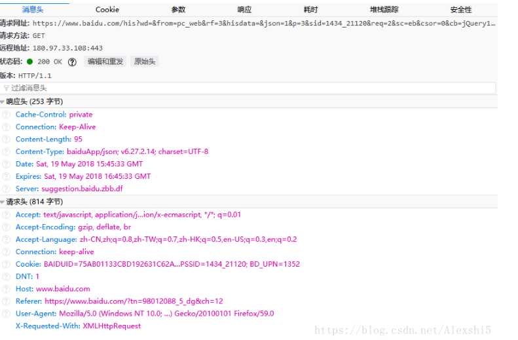
Task: Click help icon beside Accept-Language header
Action: tap(7, 240)
